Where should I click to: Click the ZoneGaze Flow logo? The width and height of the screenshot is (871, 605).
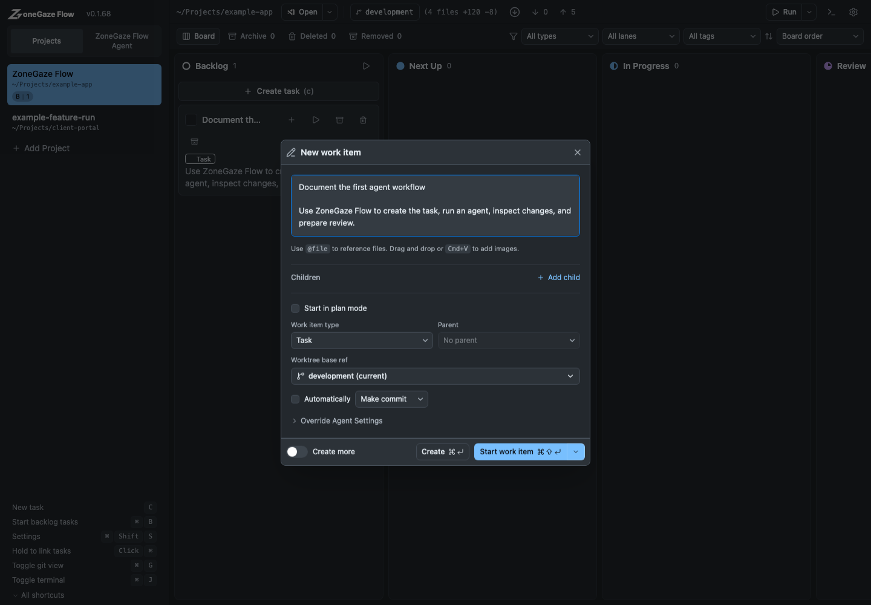tap(41, 13)
